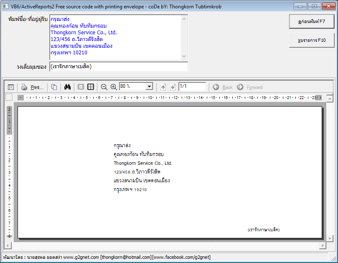Copy the page using the copy icon
This screenshot has height=263, width=338.
[54, 87]
